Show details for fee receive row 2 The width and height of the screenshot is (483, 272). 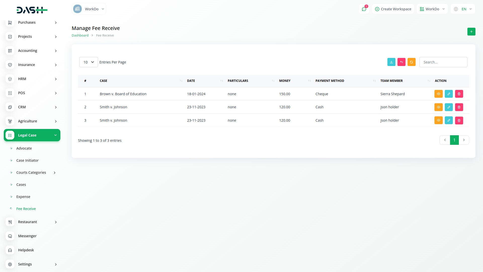(438, 107)
